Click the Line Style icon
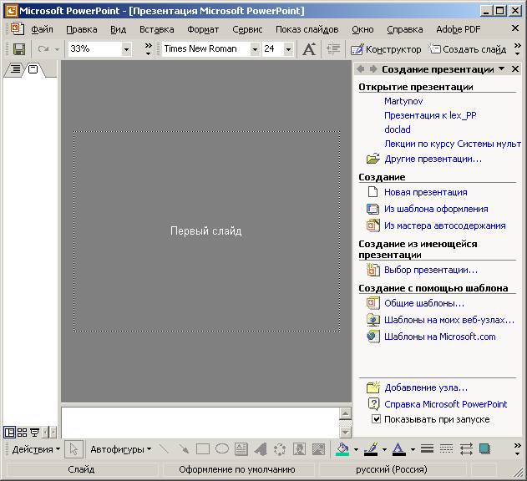This screenshot has height=481, width=527. 427,449
